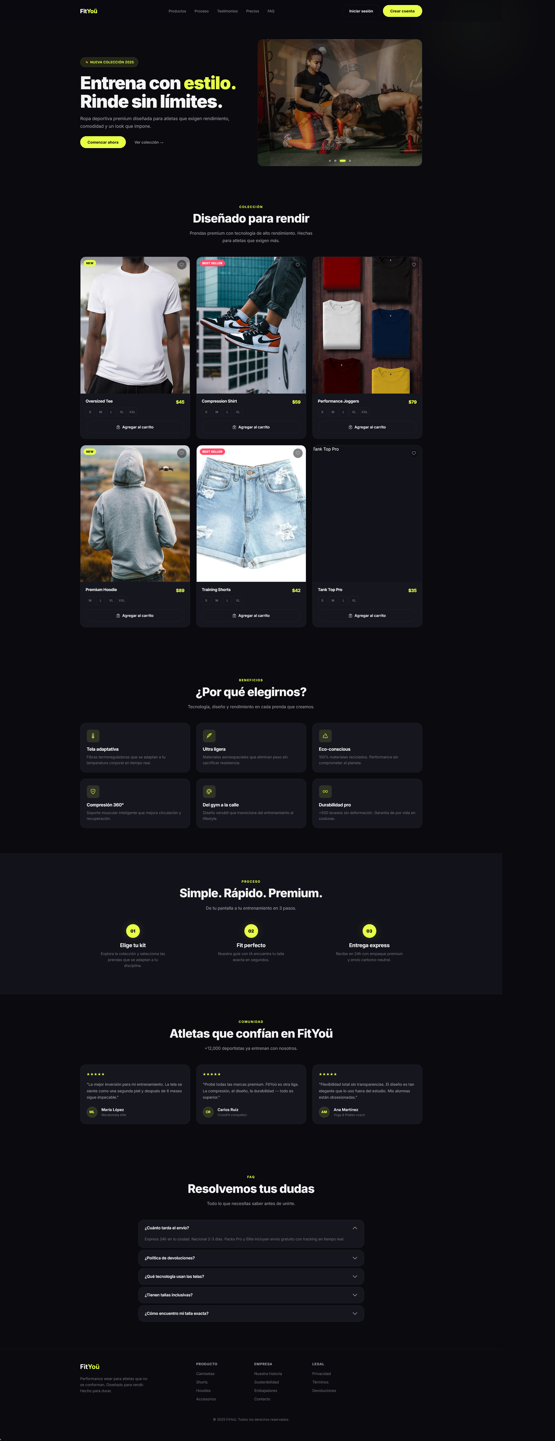The width and height of the screenshot is (555, 1441).
Task: Select size M for Tank Top Pro
Action: click(333, 601)
